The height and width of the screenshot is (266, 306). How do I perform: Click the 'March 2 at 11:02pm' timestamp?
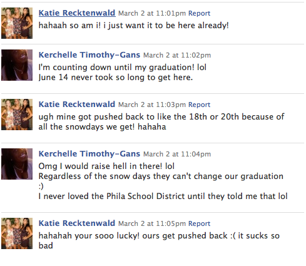click(177, 55)
